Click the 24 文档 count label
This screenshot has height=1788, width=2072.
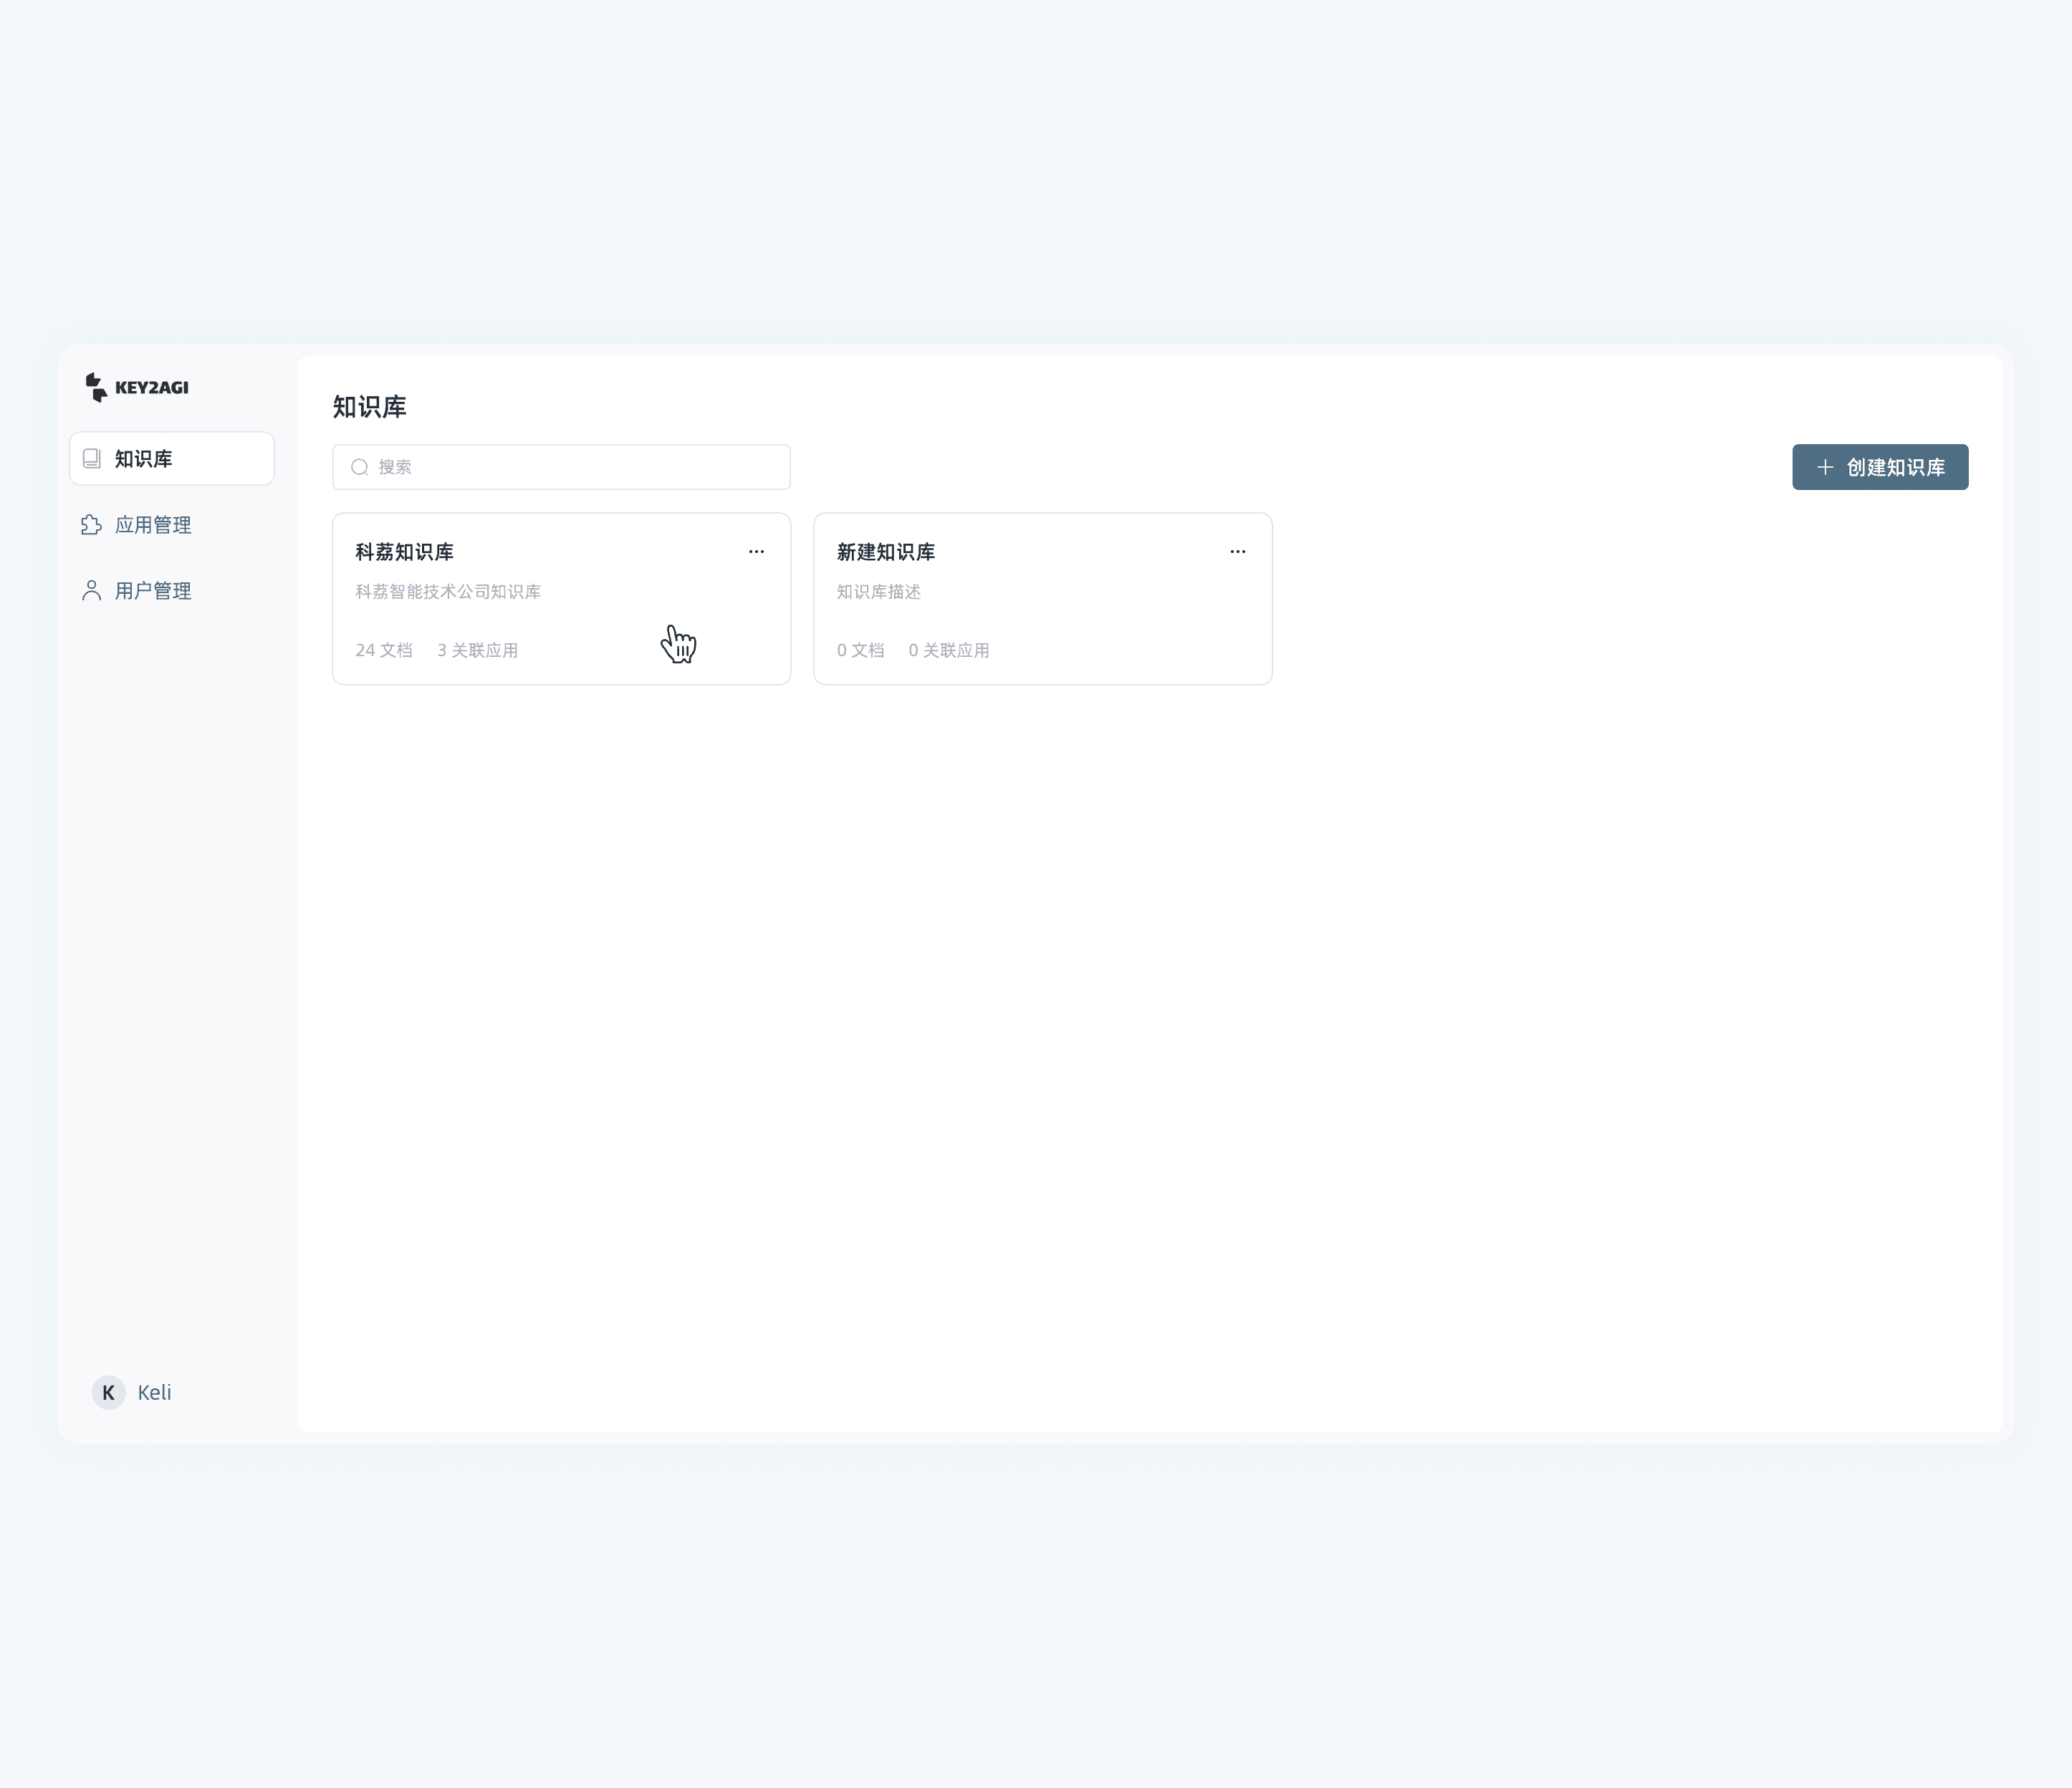[x=384, y=650]
